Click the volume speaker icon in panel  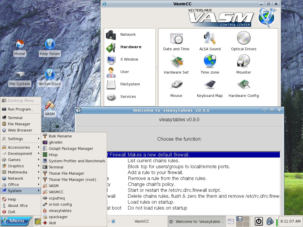point(270,221)
